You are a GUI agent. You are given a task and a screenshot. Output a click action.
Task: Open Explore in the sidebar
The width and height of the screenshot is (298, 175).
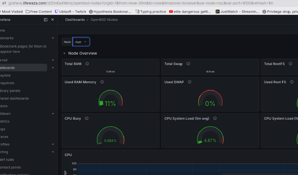(4, 106)
